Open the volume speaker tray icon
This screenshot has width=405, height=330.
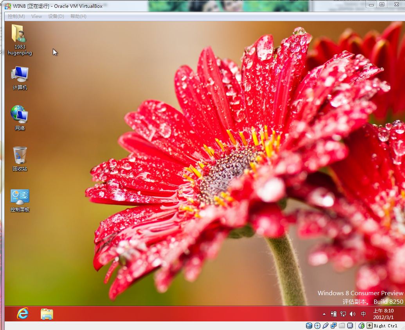tap(353, 314)
